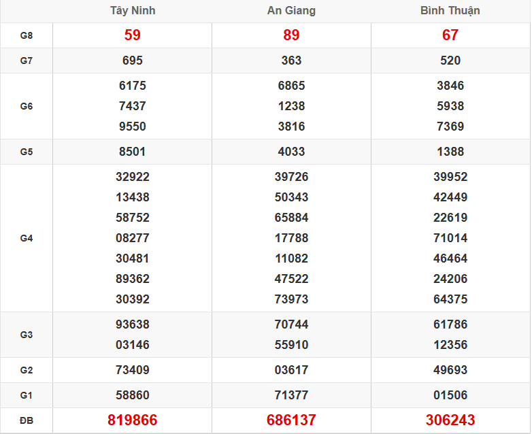Click G4 number 08277 in Tây Ninh
This screenshot has width=532, height=434.
[x=132, y=238]
